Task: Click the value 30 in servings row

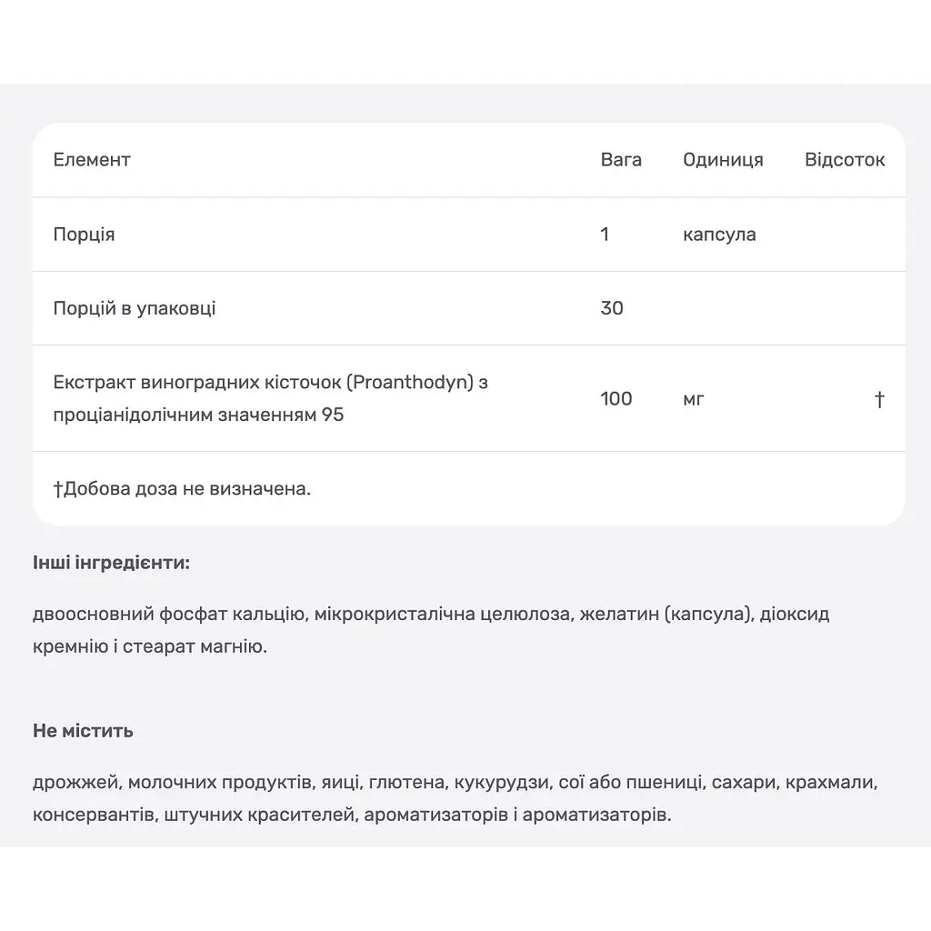Action: [612, 308]
